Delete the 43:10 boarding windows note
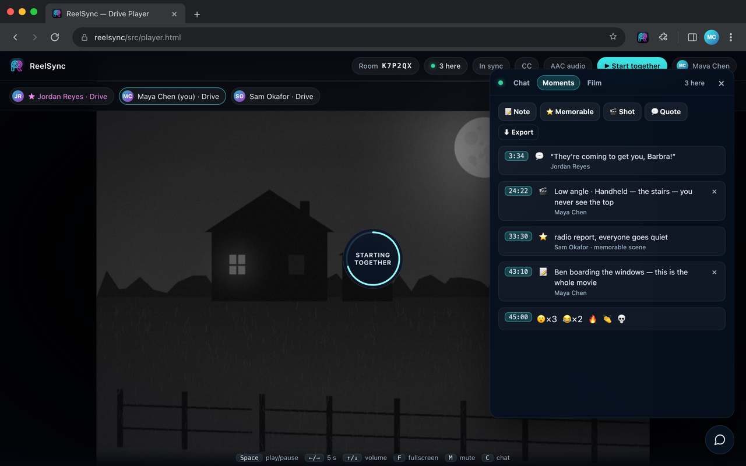Image resolution: width=746 pixels, height=466 pixels. point(715,272)
